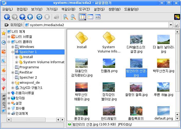Open the 도움말(H) menu
This screenshot has height=129, width=181.
pyautogui.click(x=131, y=9)
